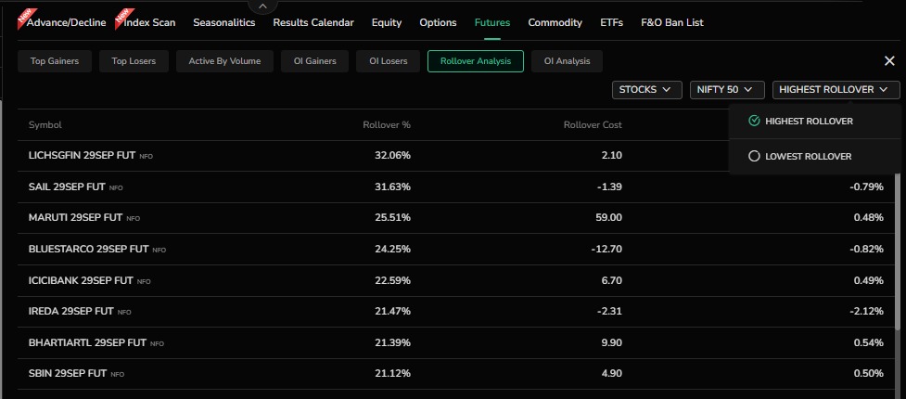Select the Futures tab
Image resolution: width=906 pixels, height=399 pixels.
492,22
